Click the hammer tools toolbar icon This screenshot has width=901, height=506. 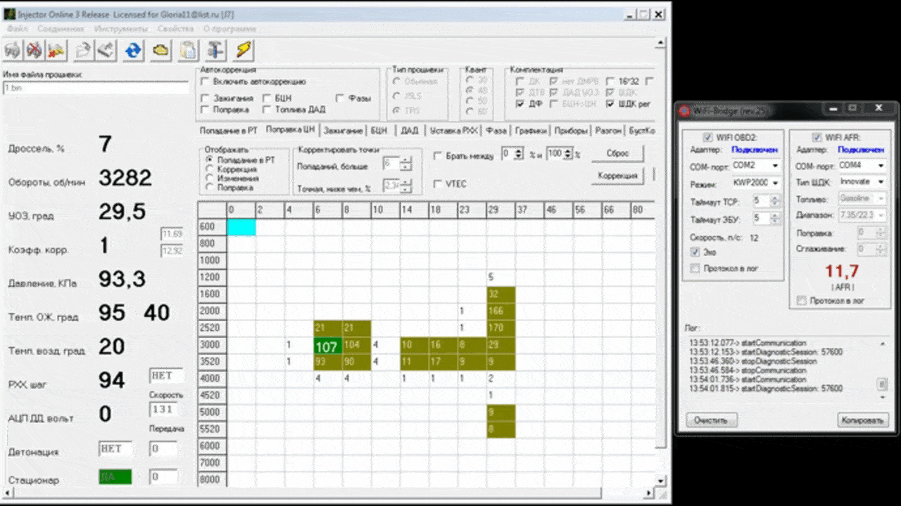(x=216, y=50)
